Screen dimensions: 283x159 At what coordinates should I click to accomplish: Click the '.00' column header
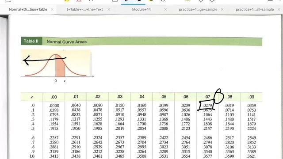(x=54, y=97)
